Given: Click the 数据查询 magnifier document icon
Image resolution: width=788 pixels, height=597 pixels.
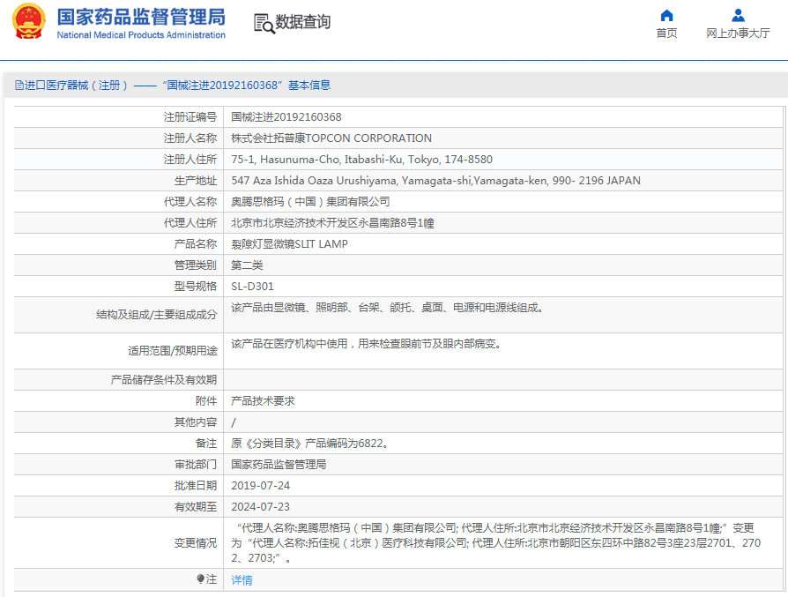Looking at the screenshot, I should pyautogui.click(x=264, y=23).
